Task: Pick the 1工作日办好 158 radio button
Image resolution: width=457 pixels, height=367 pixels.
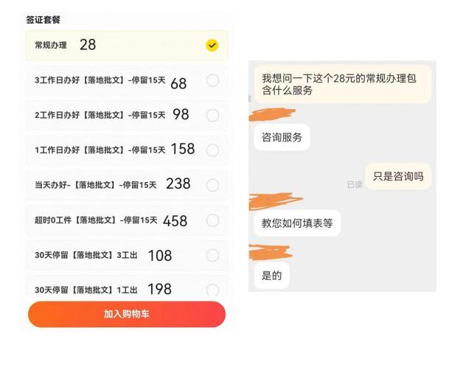Action: pos(212,150)
